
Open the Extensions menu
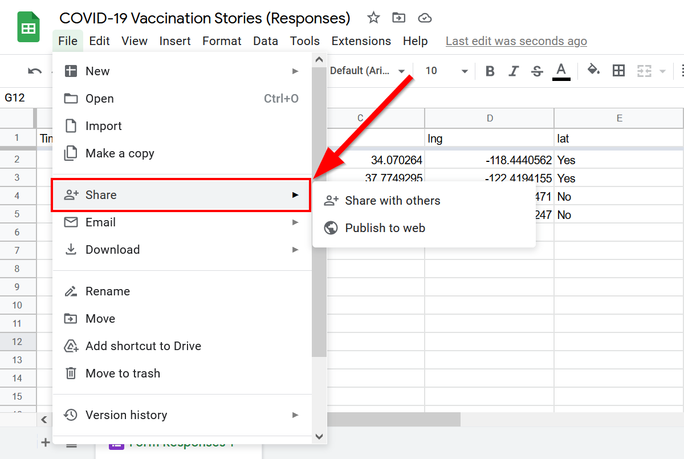[x=361, y=41]
